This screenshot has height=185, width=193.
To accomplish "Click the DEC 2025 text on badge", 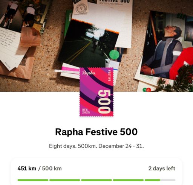I will [86, 111].
